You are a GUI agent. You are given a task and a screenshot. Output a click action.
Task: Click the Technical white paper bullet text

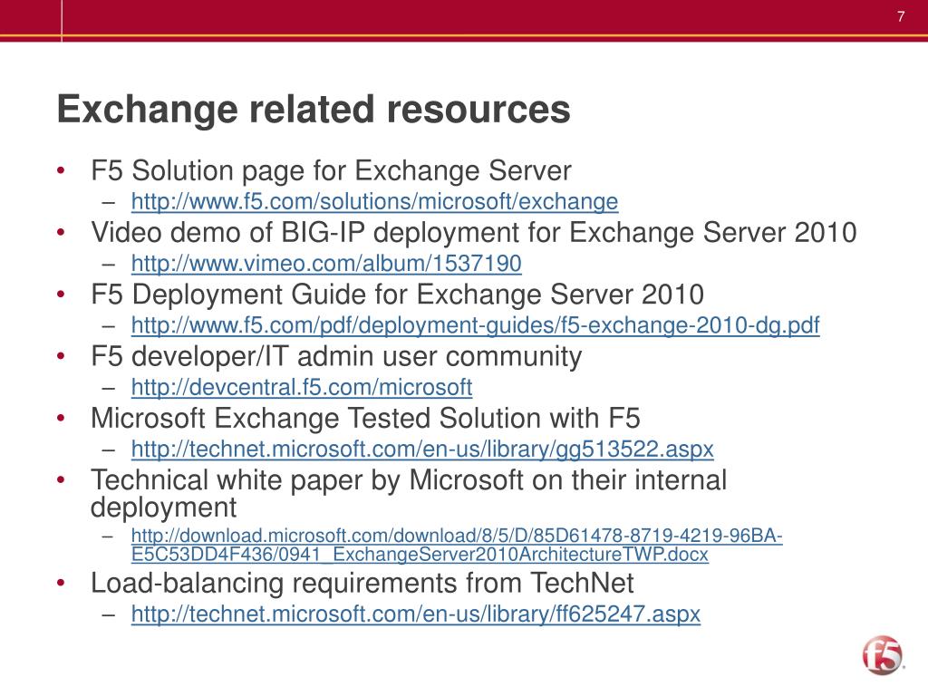coord(409,494)
